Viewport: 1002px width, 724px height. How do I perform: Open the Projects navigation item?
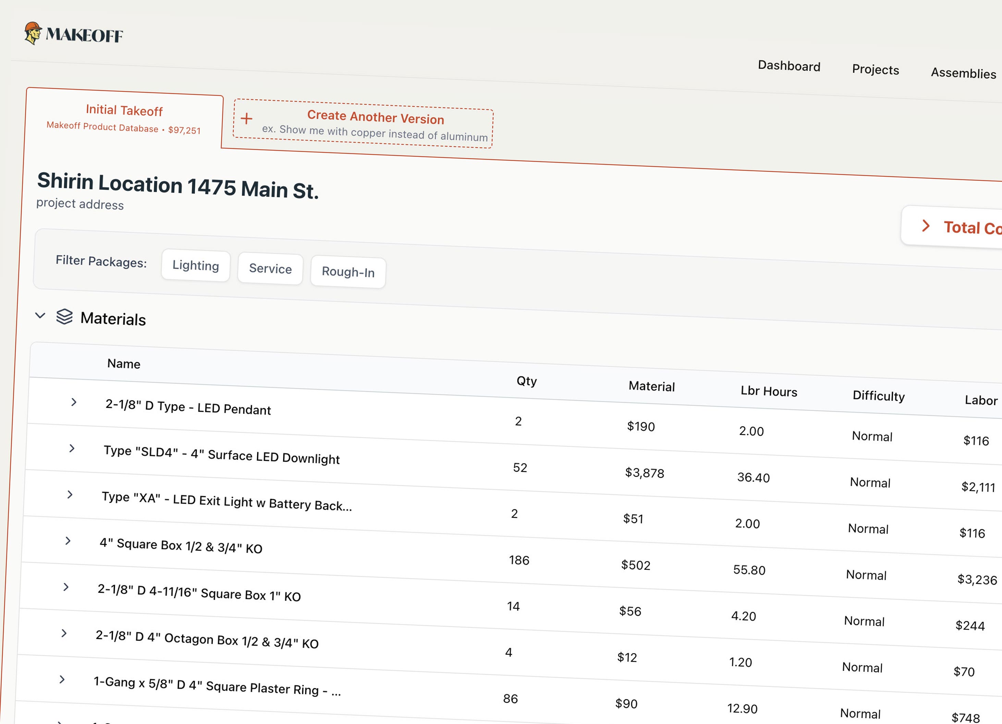pos(875,70)
